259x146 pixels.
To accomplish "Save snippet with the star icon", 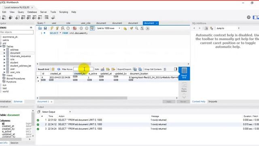I will pyautogui.click(x=125, y=28).
